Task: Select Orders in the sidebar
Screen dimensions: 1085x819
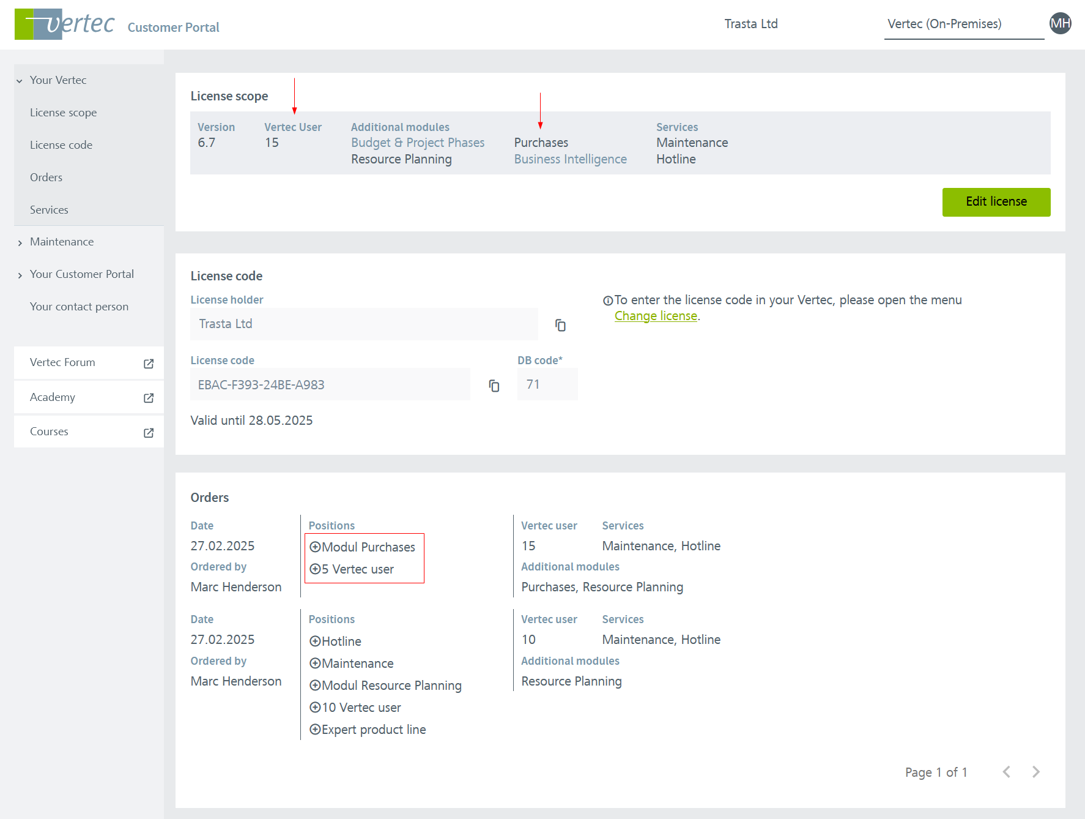Action: (x=46, y=178)
